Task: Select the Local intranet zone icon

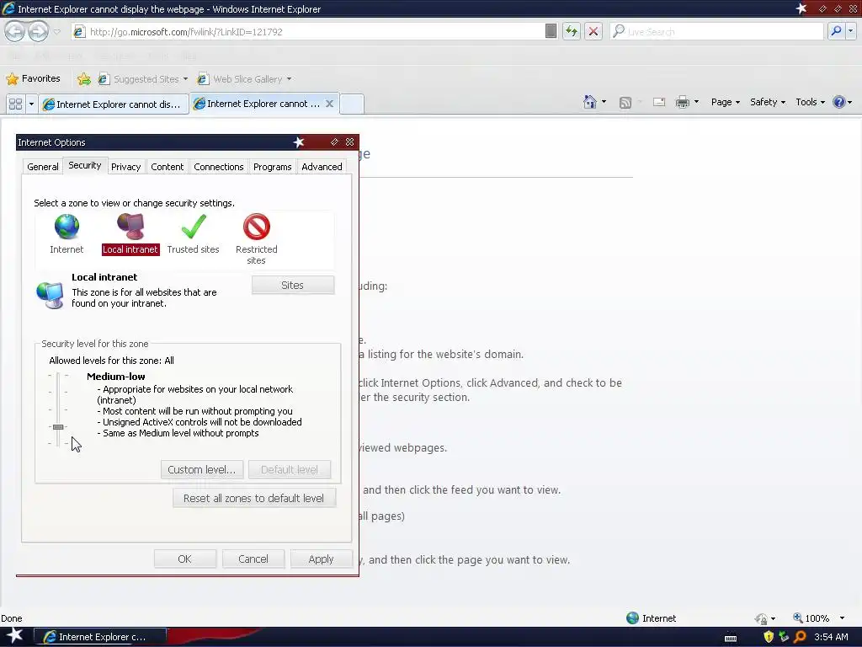Action: click(x=130, y=227)
